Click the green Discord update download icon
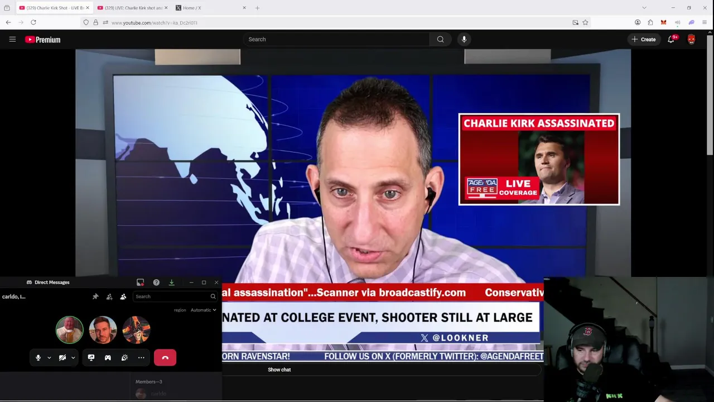Image resolution: width=714 pixels, height=402 pixels. 171,283
